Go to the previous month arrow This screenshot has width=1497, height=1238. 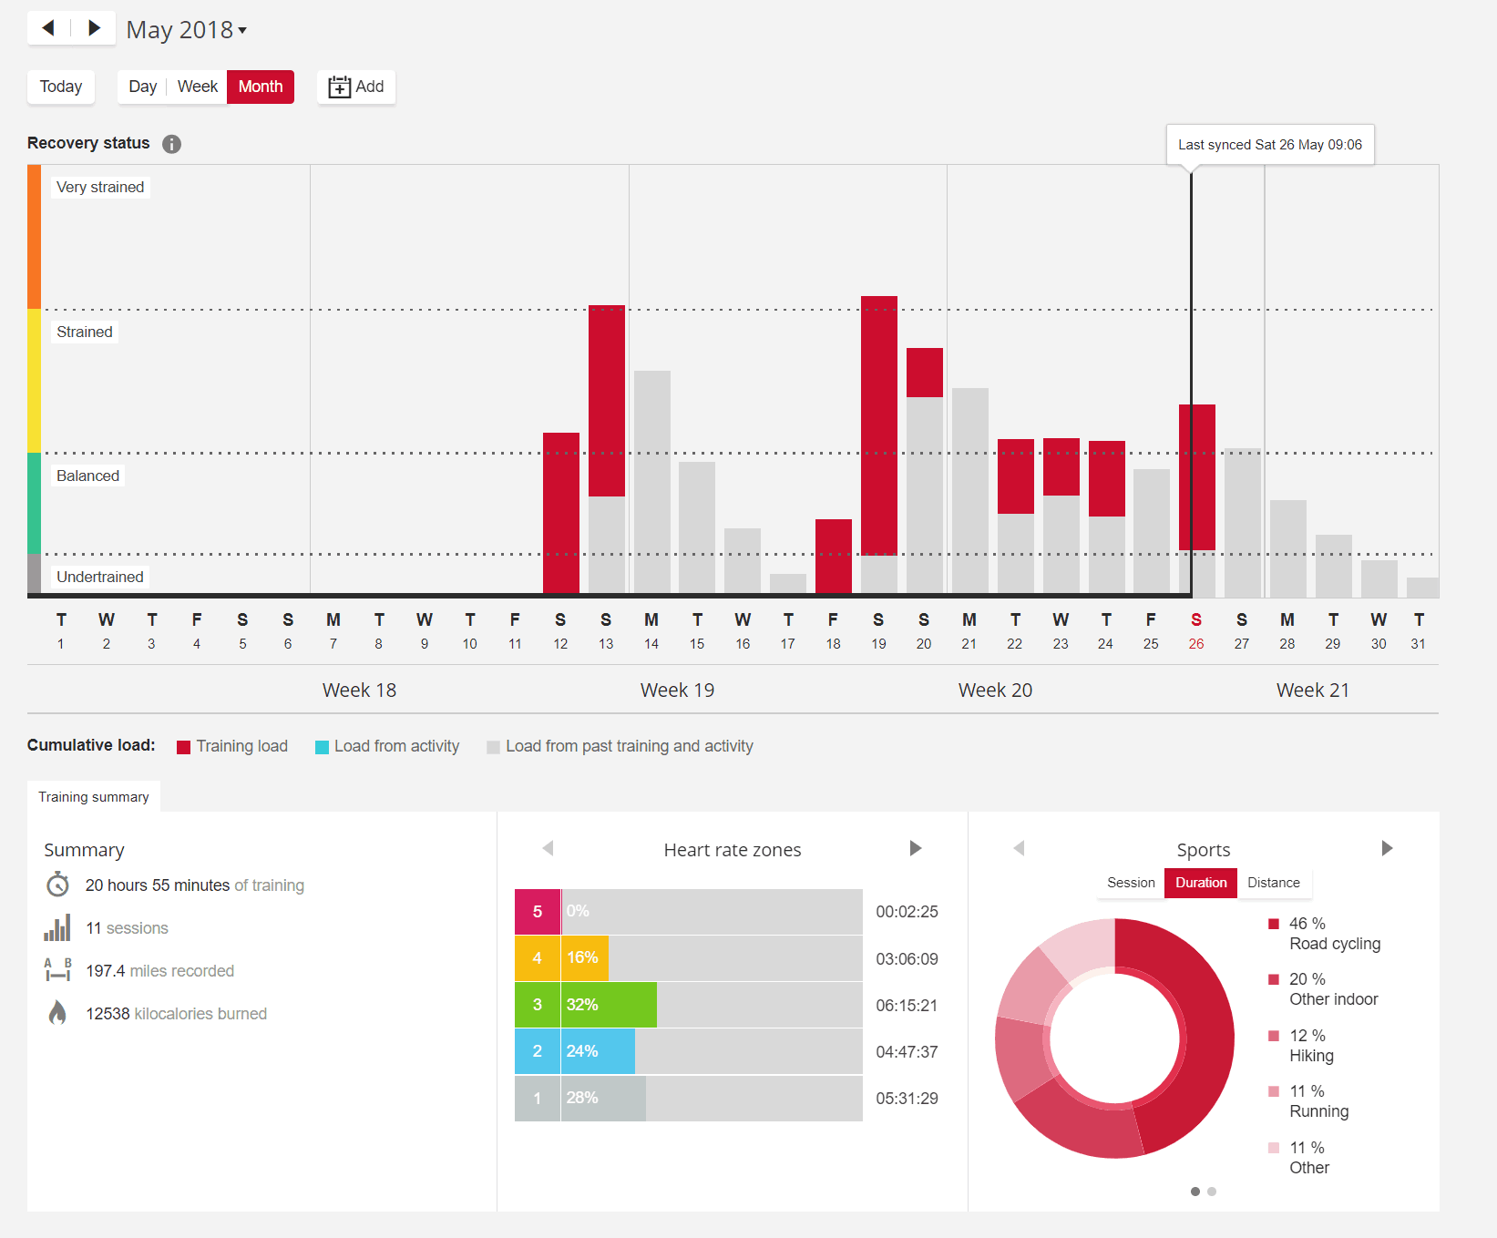[49, 28]
